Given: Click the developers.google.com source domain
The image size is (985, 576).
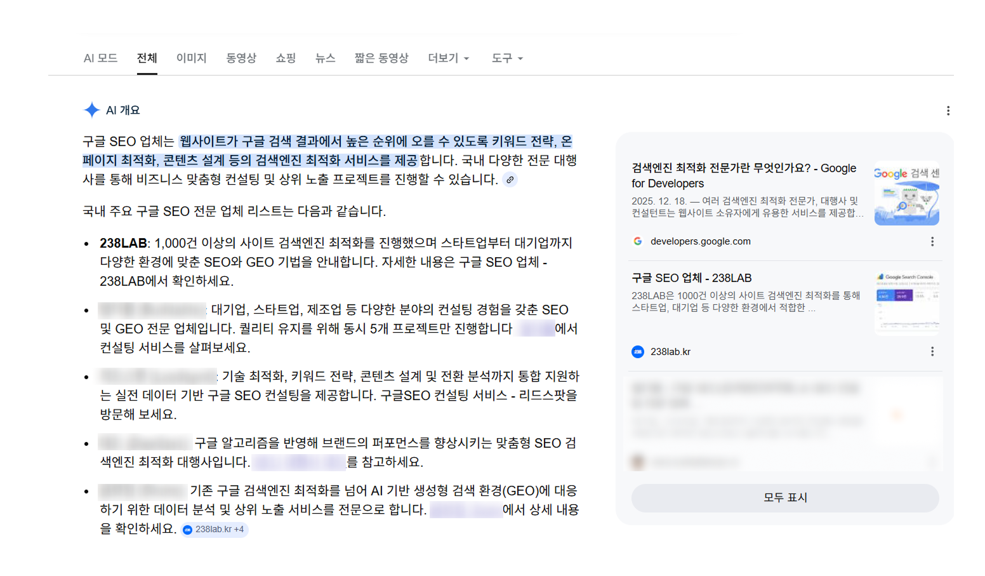Looking at the screenshot, I should [x=701, y=241].
